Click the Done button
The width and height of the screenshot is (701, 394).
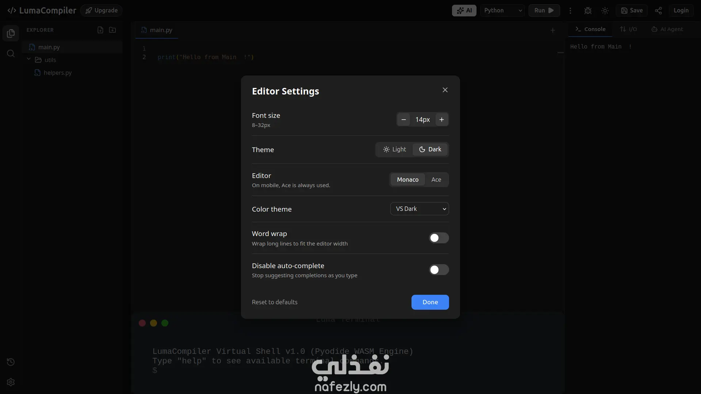coord(430,302)
